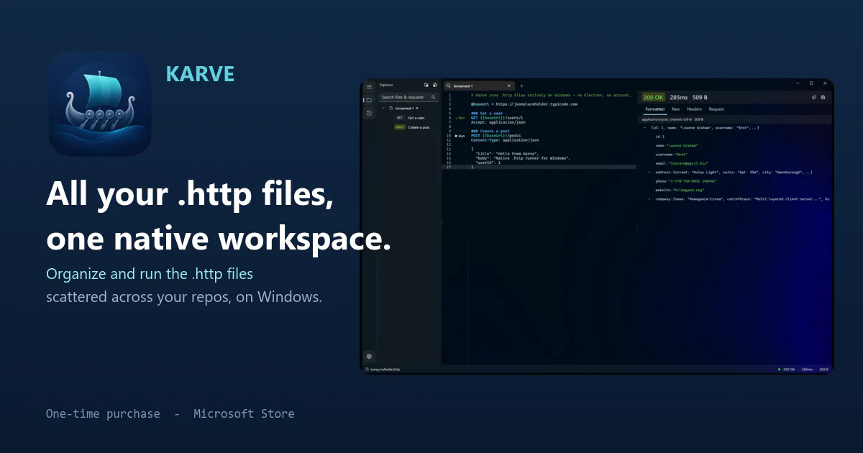Run the GET users request on line 6

coord(460,117)
